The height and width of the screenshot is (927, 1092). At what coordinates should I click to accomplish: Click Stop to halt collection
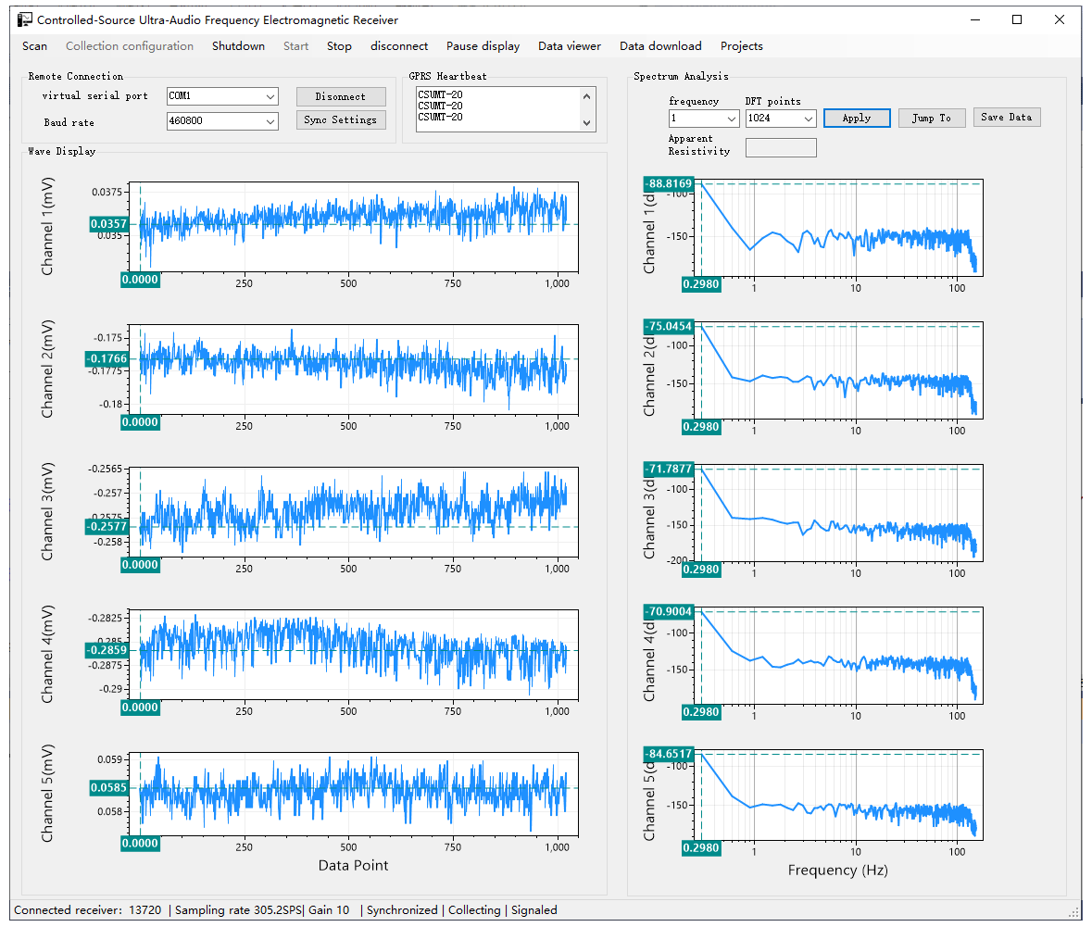coord(339,46)
